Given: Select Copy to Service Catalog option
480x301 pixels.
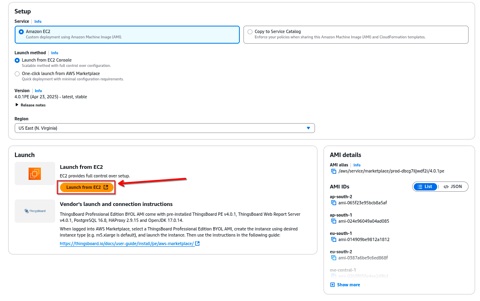Looking at the screenshot, I should coord(250,32).
